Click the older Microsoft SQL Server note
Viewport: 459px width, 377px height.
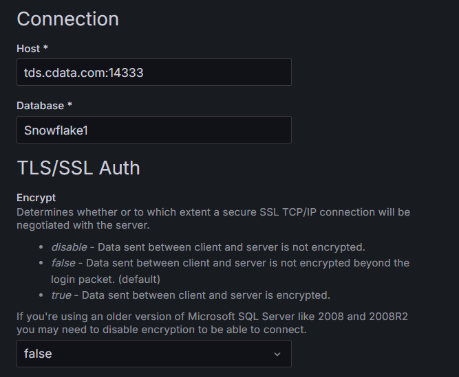(213, 317)
